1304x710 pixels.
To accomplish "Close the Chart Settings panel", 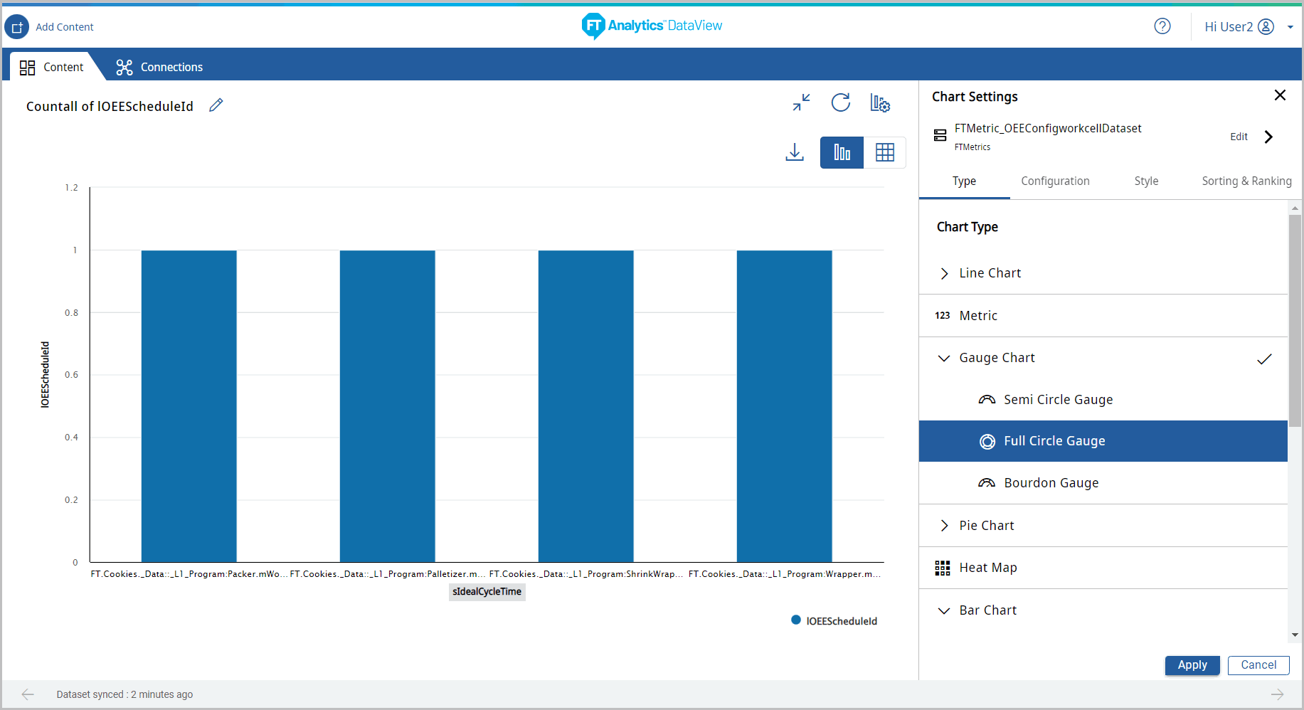I will (x=1279, y=95).
